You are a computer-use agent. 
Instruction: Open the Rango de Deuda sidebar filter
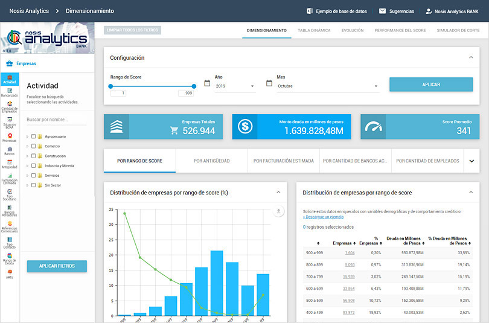click(x=9, y=259)
